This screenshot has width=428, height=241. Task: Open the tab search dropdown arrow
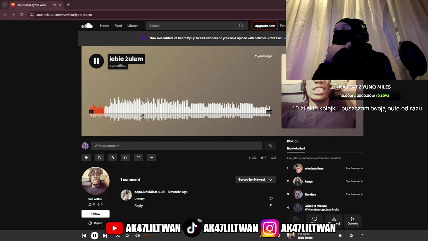tap(4, 5)
